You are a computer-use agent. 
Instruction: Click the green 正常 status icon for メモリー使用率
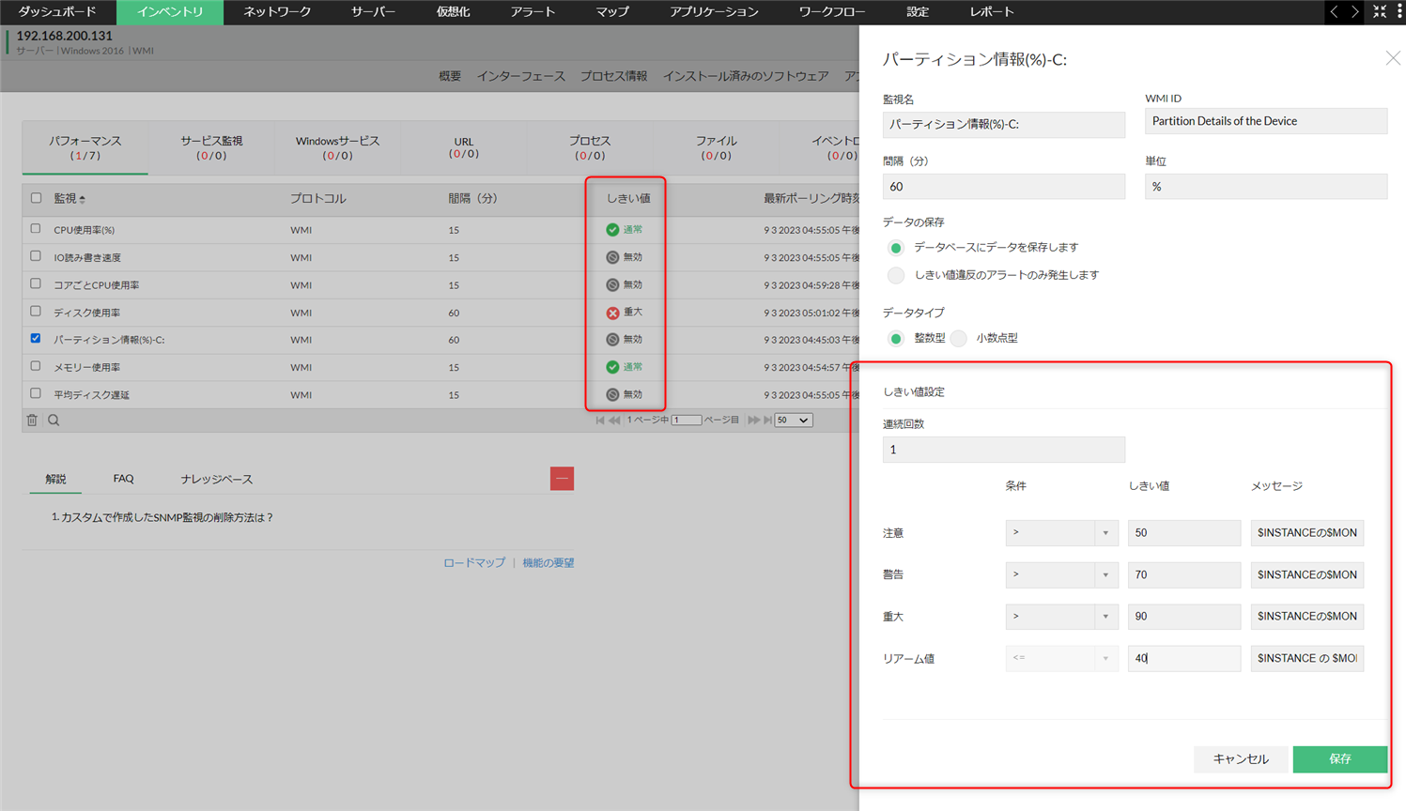click(612, 367)
